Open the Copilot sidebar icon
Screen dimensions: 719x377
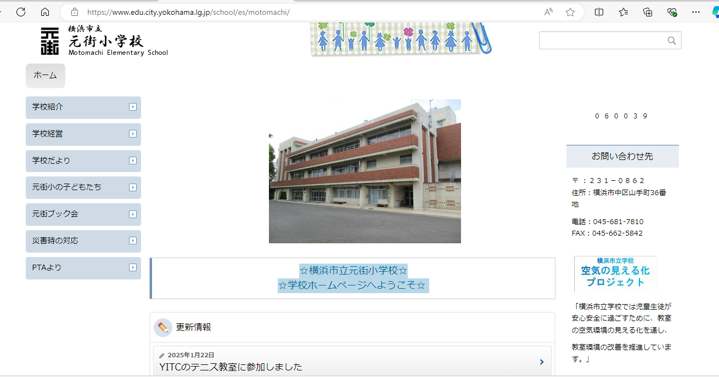click(715, 12)
